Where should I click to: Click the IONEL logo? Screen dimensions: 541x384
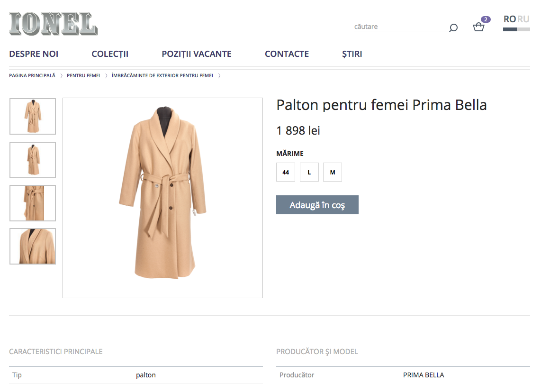[53, 24]
